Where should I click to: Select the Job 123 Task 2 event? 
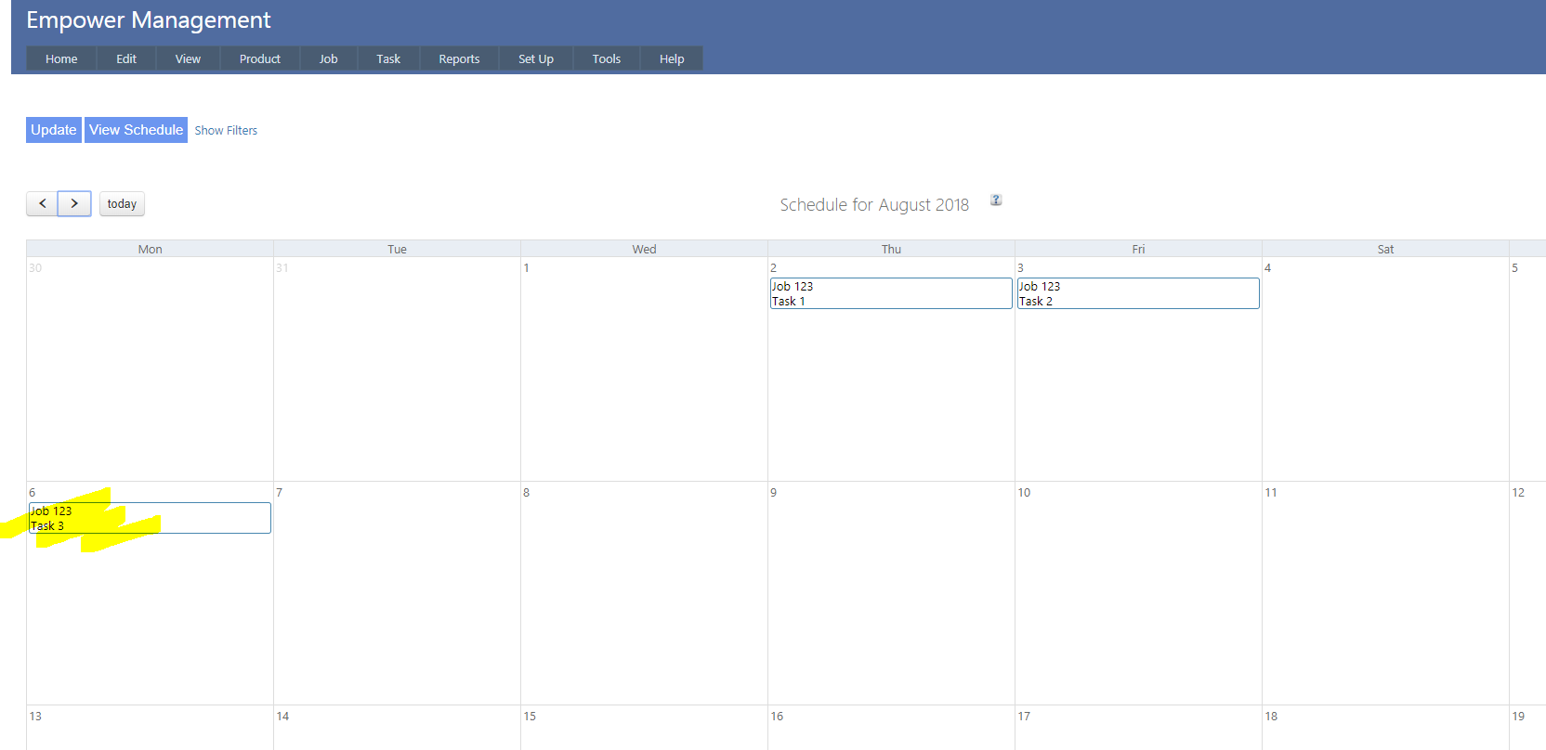pyautogui.click(x=1137, y=293)
